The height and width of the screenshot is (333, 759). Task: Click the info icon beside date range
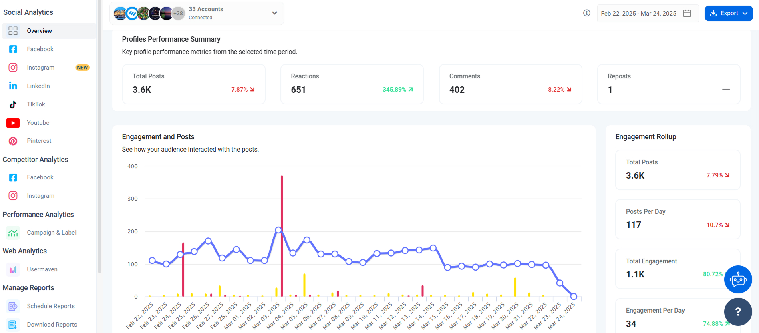[587, 13]
